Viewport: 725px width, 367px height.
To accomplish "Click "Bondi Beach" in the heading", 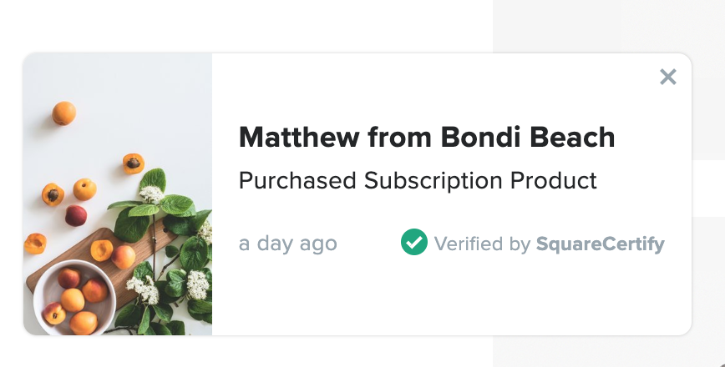I will [x=527, y=138].
